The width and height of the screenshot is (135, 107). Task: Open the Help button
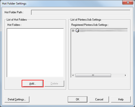[121, 99]
